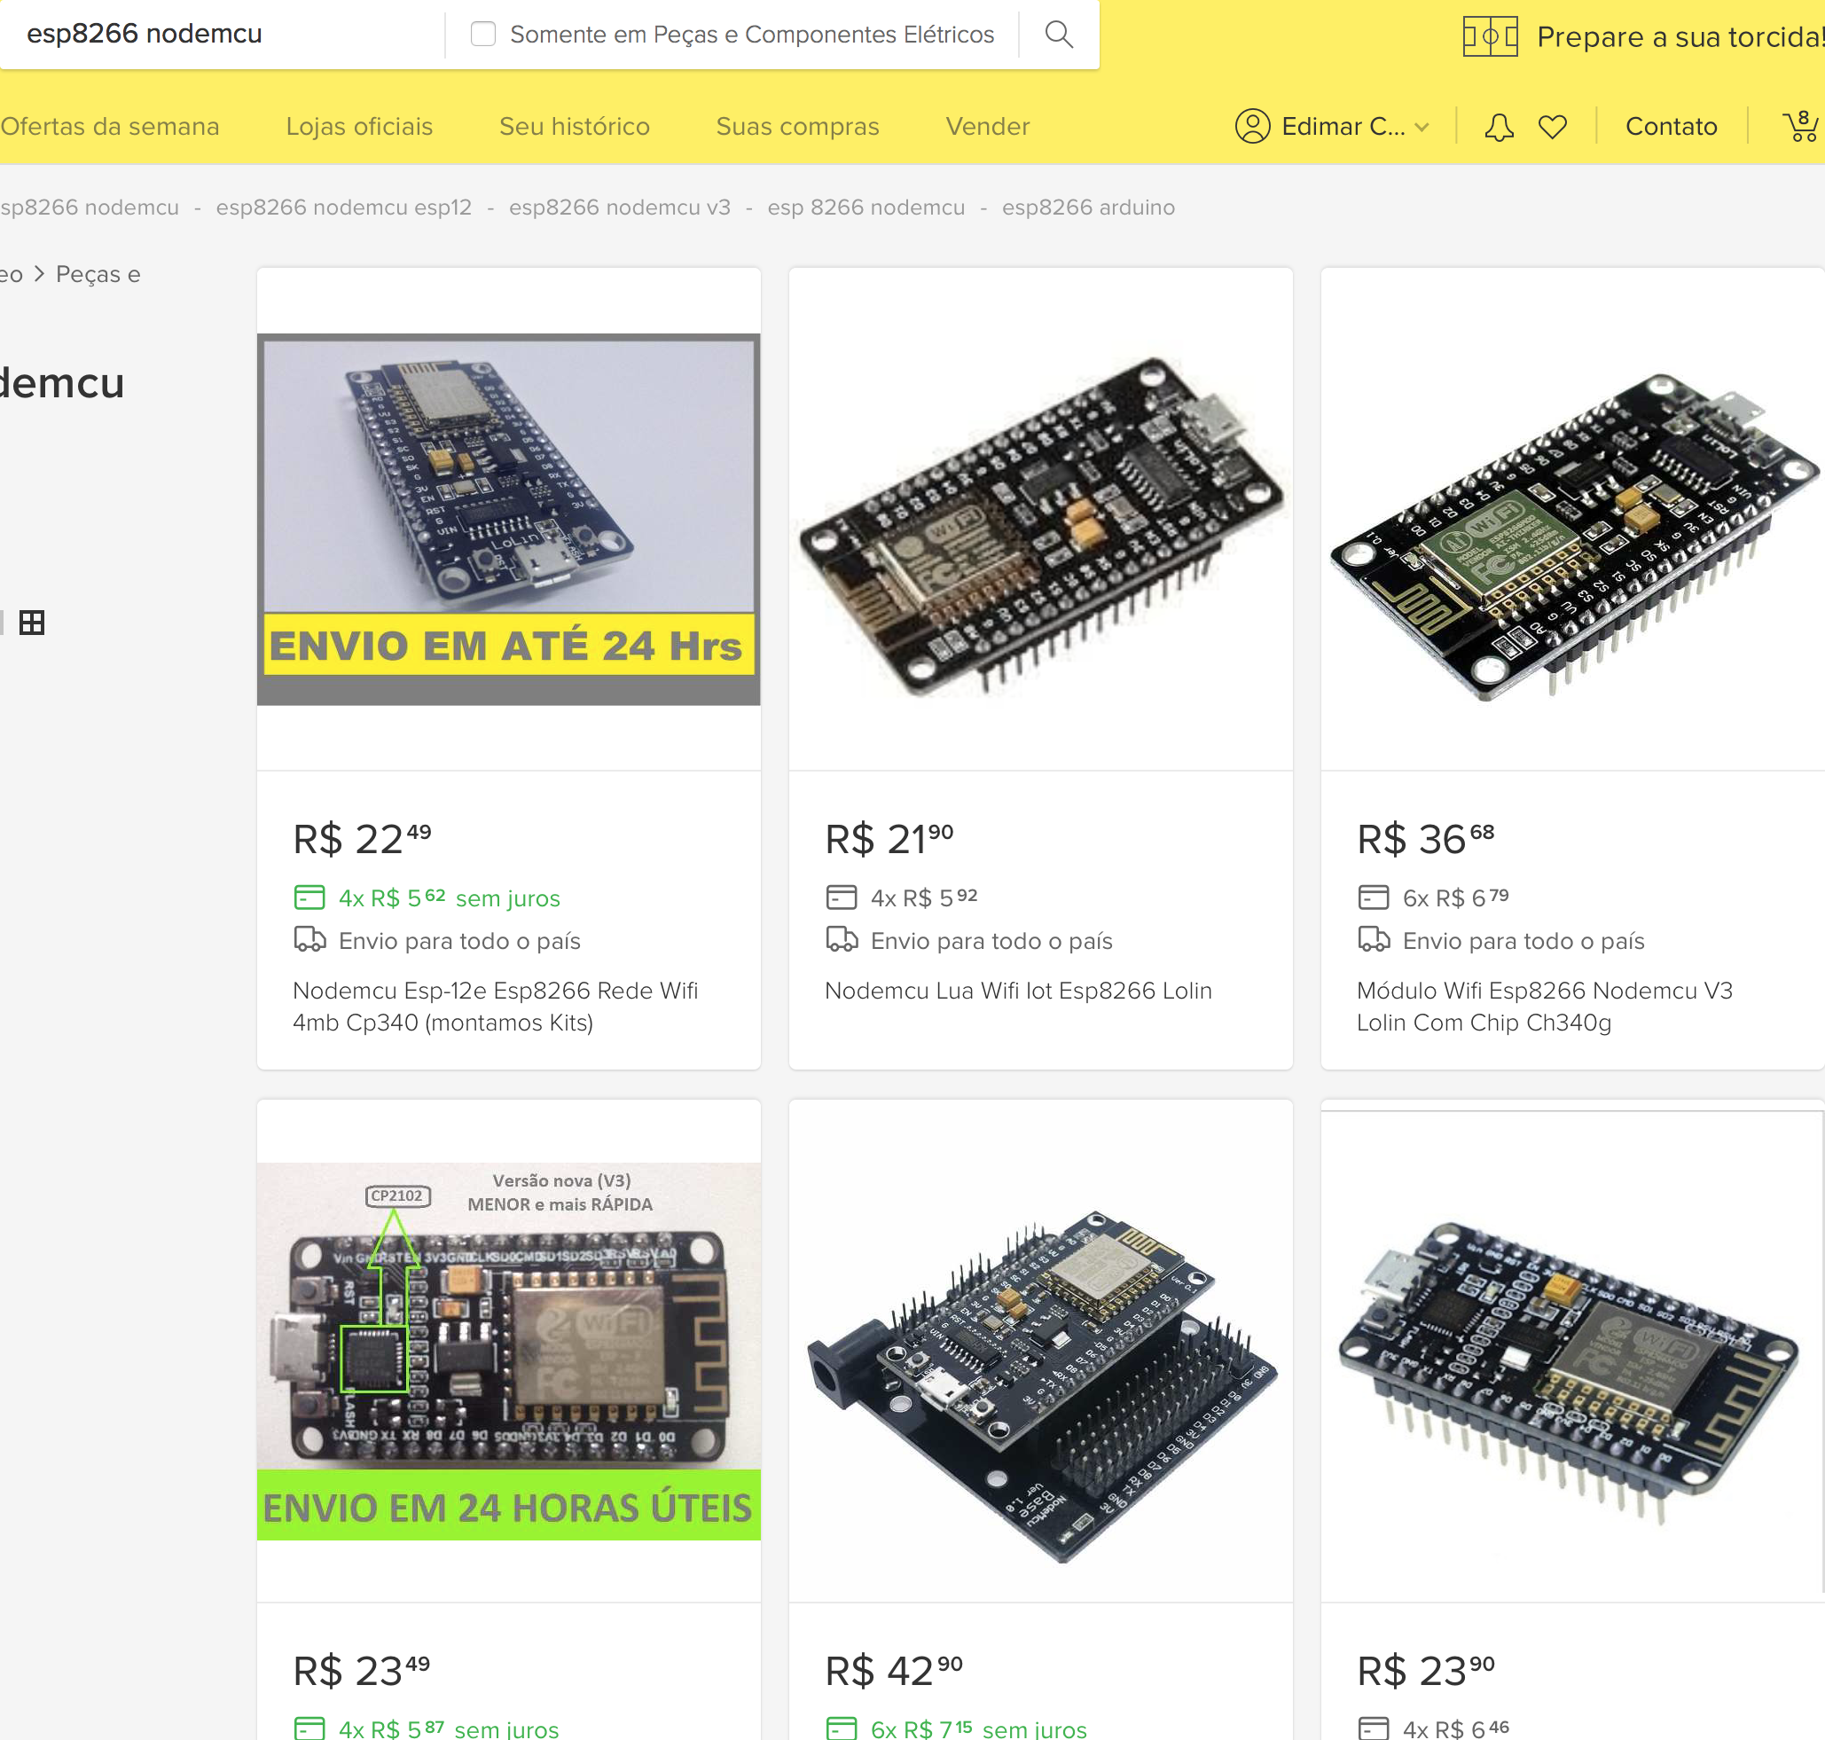
Task: Open favorites heart icon
Action: click(x=1553, y=127)
